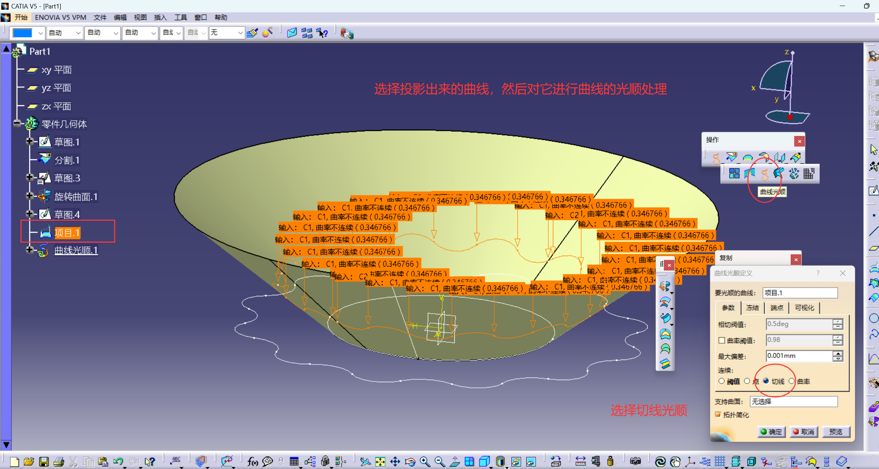
Task: Click the 预览 button
Action: [x=836, y=432]
